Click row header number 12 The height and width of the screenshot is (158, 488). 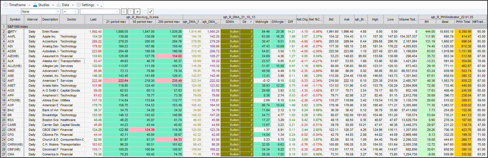pos(4,81)
